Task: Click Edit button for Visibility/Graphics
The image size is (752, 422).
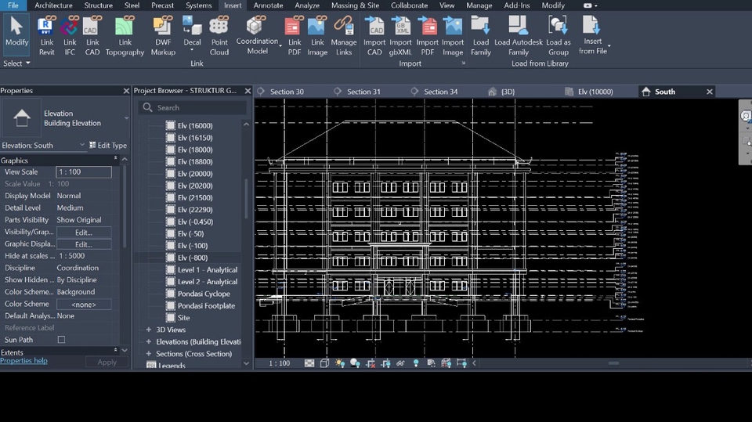Action: coord(84,233)
